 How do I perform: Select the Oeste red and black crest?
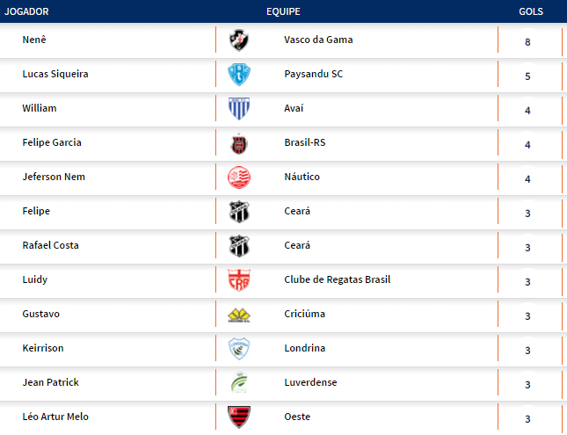[x=238, y=417]
